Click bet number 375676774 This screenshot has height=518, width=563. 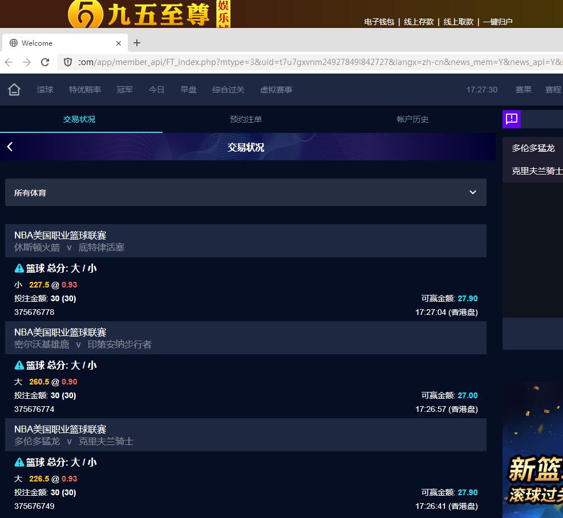[x=34, y=409]
